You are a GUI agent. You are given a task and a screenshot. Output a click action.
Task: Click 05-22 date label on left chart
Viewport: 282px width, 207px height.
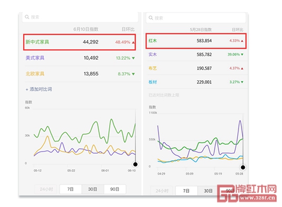click(71, 170)
